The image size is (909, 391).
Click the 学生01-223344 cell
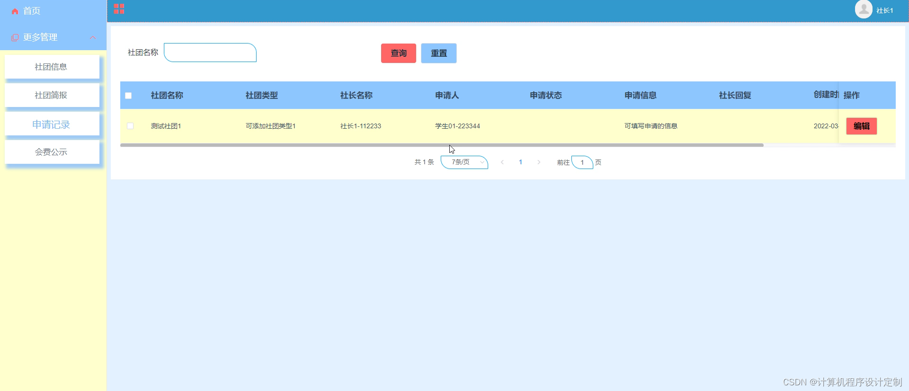[x=458, y=126]
